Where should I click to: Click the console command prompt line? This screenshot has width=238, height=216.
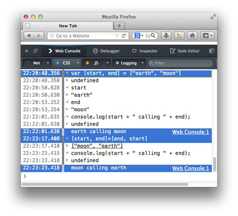(119, 176)
